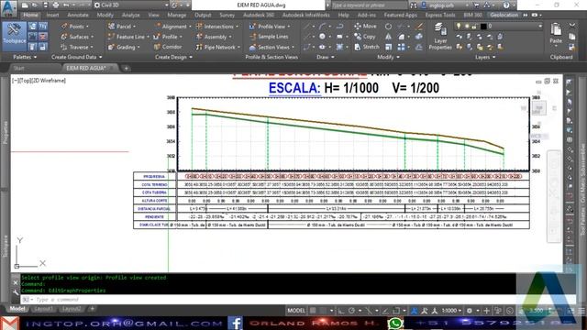Click the Save icon in quick access
This screenshot has height=330, width=587.
click(45, 5)
